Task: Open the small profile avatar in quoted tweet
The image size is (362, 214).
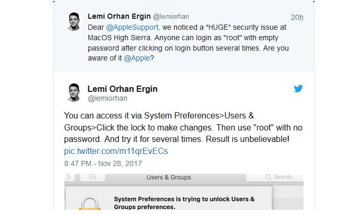Action: click(x=73, y=21)
